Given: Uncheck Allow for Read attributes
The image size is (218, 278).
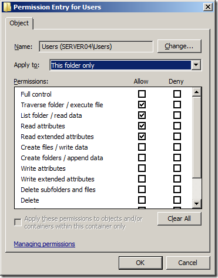Looking at the screenshot, I should point(142,126).
